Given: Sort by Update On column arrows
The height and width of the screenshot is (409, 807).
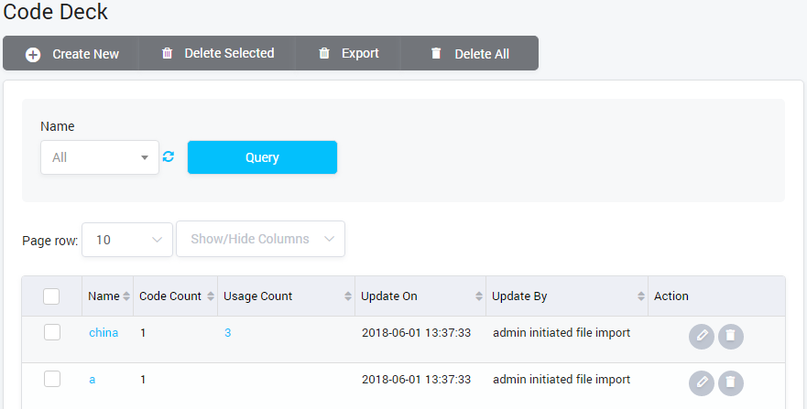Looking at the screenshot, I should coord(479,296).
